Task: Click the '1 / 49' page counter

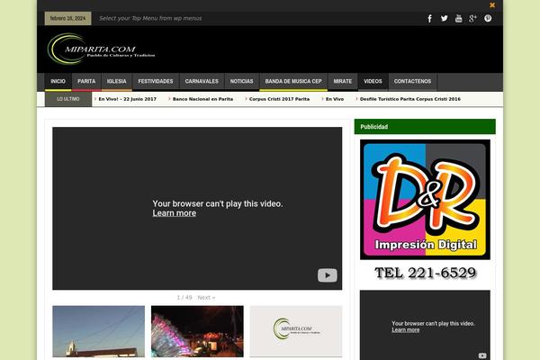Action: 184,298
